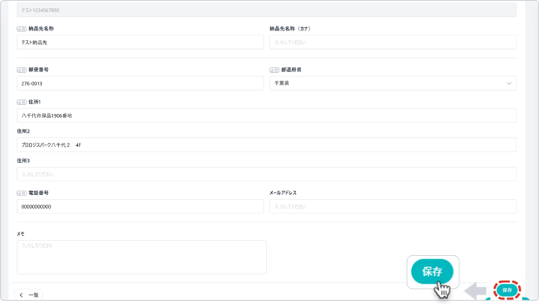539x304 pixels.
Task: Go back using the 一覧 button
Action: pyautogui.click(x=28, y=294)
